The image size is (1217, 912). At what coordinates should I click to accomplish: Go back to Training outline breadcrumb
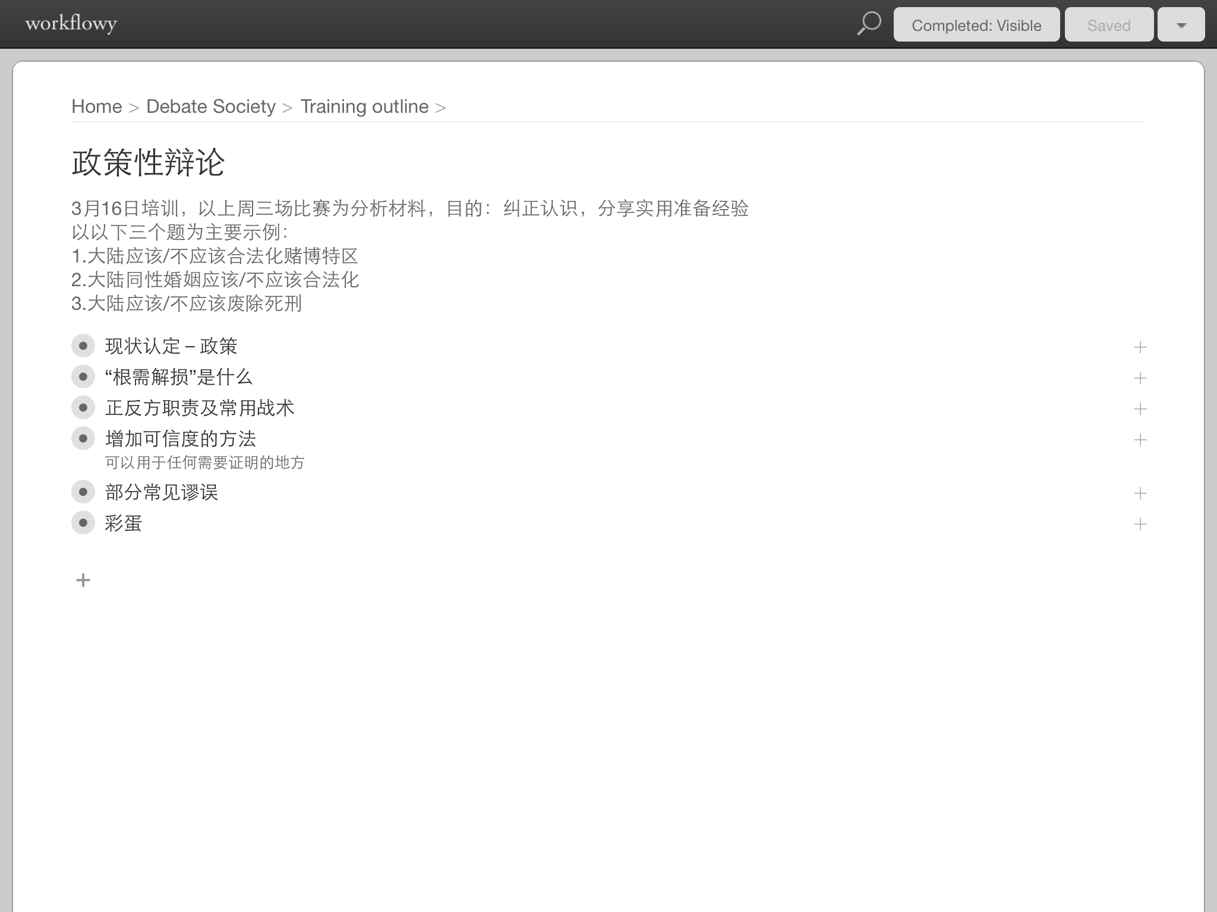[364, 106]
